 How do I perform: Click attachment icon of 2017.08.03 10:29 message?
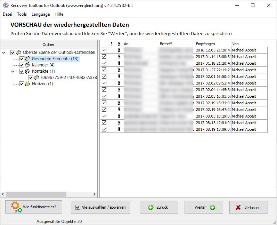(119, 116)
